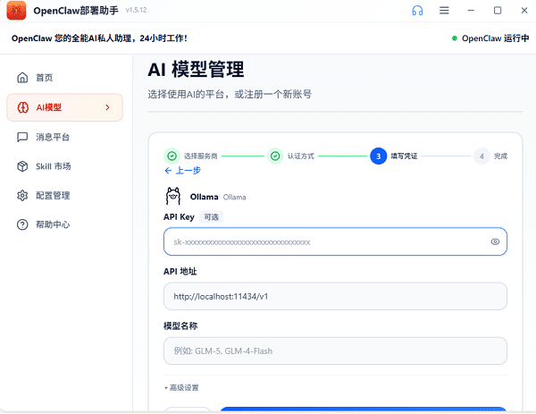
Task: Expand the 高级设置 section
Action: 181,388
